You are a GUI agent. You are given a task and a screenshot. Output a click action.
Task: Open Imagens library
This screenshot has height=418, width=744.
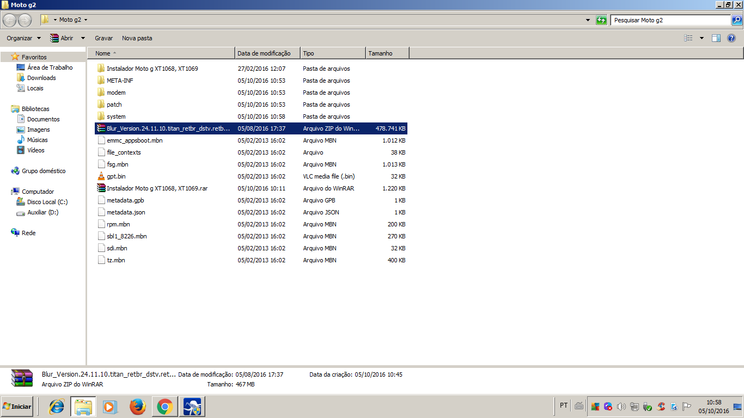(38, 130)
